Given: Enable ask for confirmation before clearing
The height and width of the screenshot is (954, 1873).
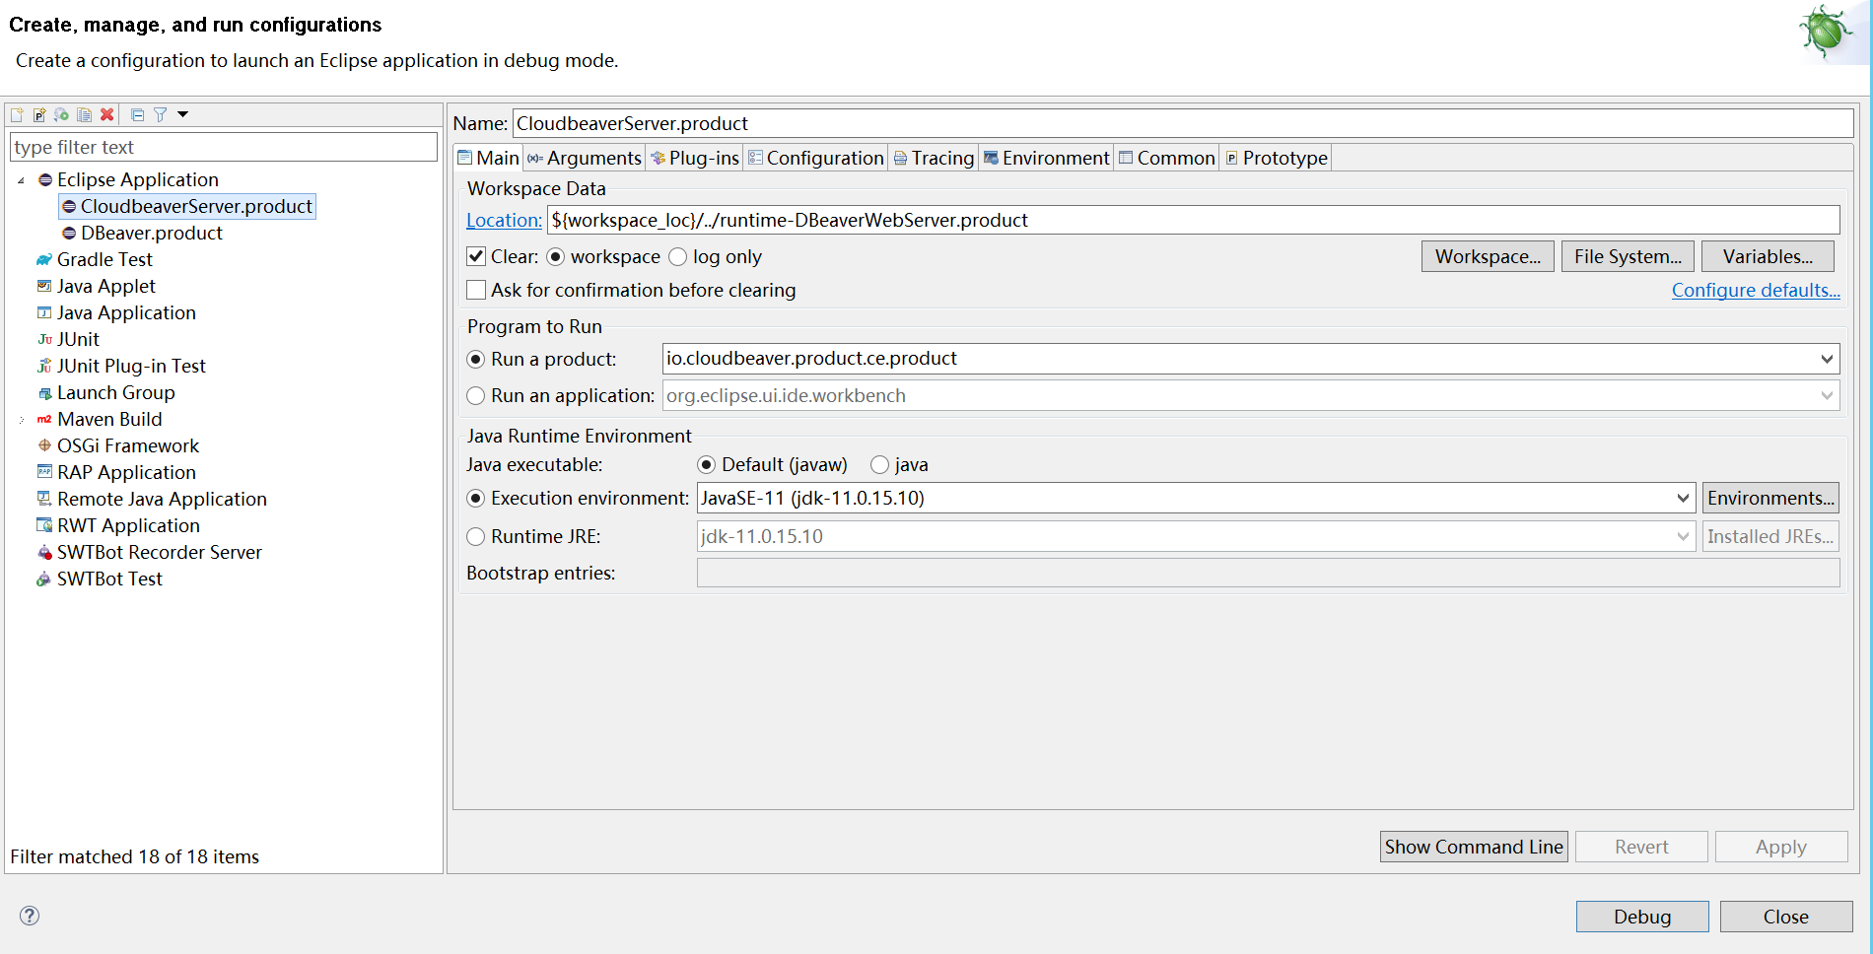Looking at the screenshot, I should coord(476,290).
